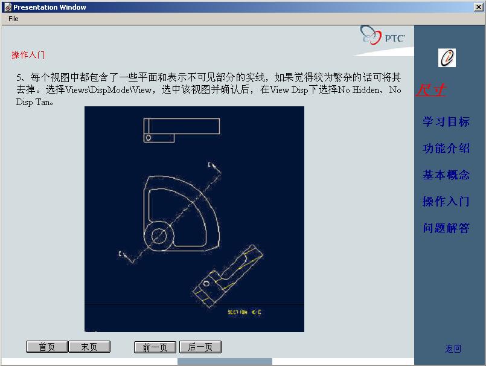Select the 操作入门 section
486x366 pixels.
[446, 201]
